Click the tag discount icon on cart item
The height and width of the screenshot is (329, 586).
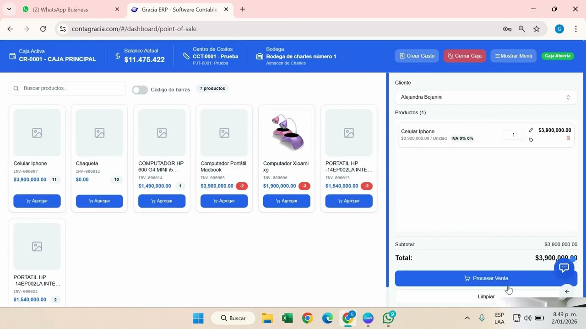(x=531, y=140)
